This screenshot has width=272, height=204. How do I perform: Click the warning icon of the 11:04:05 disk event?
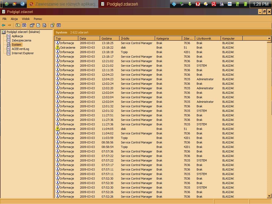(x=58, y=129)
